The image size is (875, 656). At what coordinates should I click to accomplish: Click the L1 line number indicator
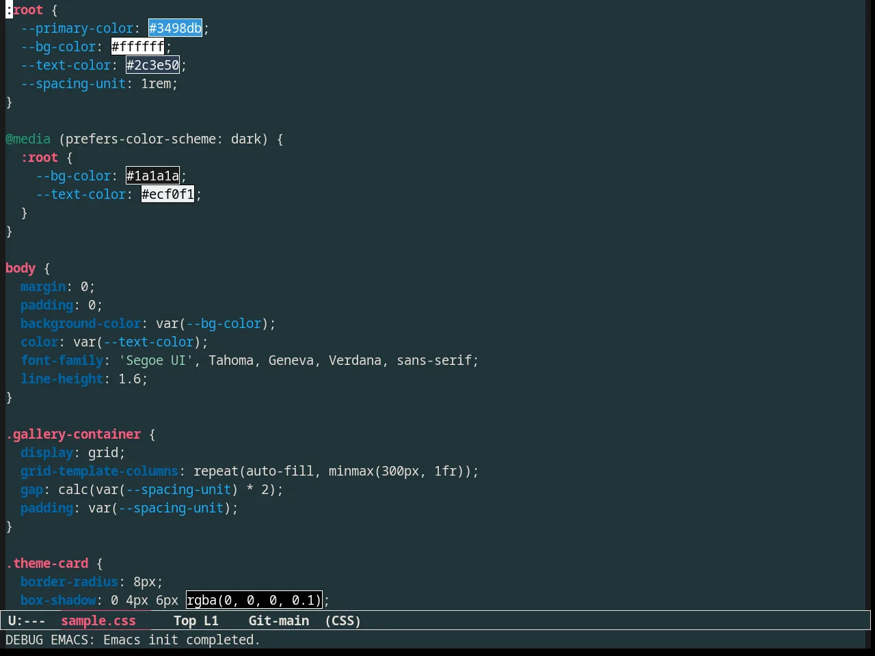coord(211,620)
